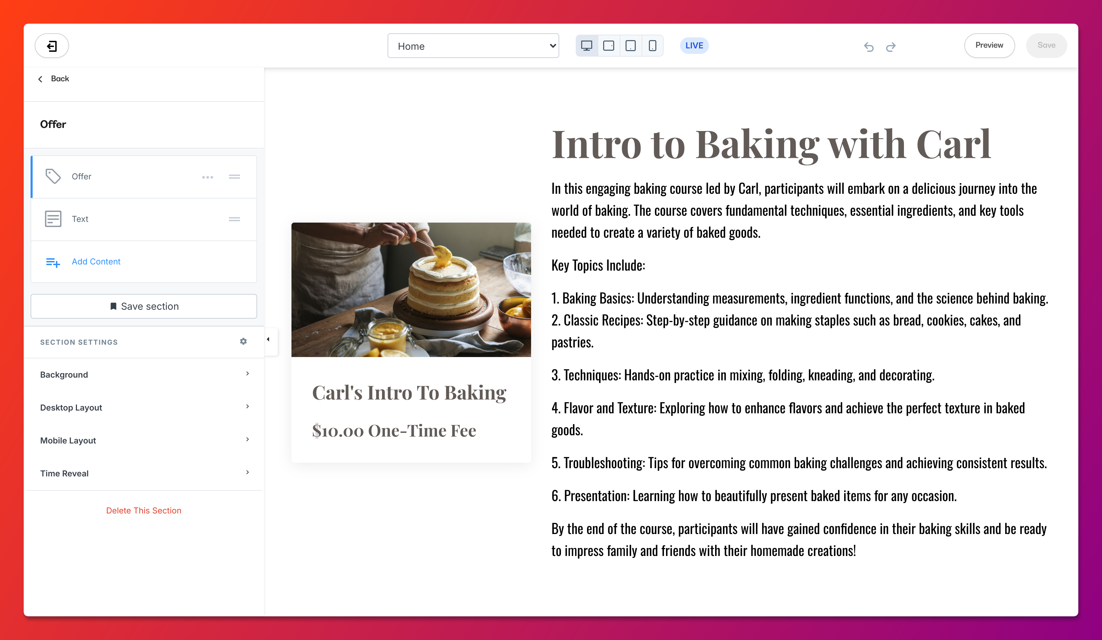Click the Save section button
Image resolution: width=1102 pixels, height=640 pixels.
point(144,306)
